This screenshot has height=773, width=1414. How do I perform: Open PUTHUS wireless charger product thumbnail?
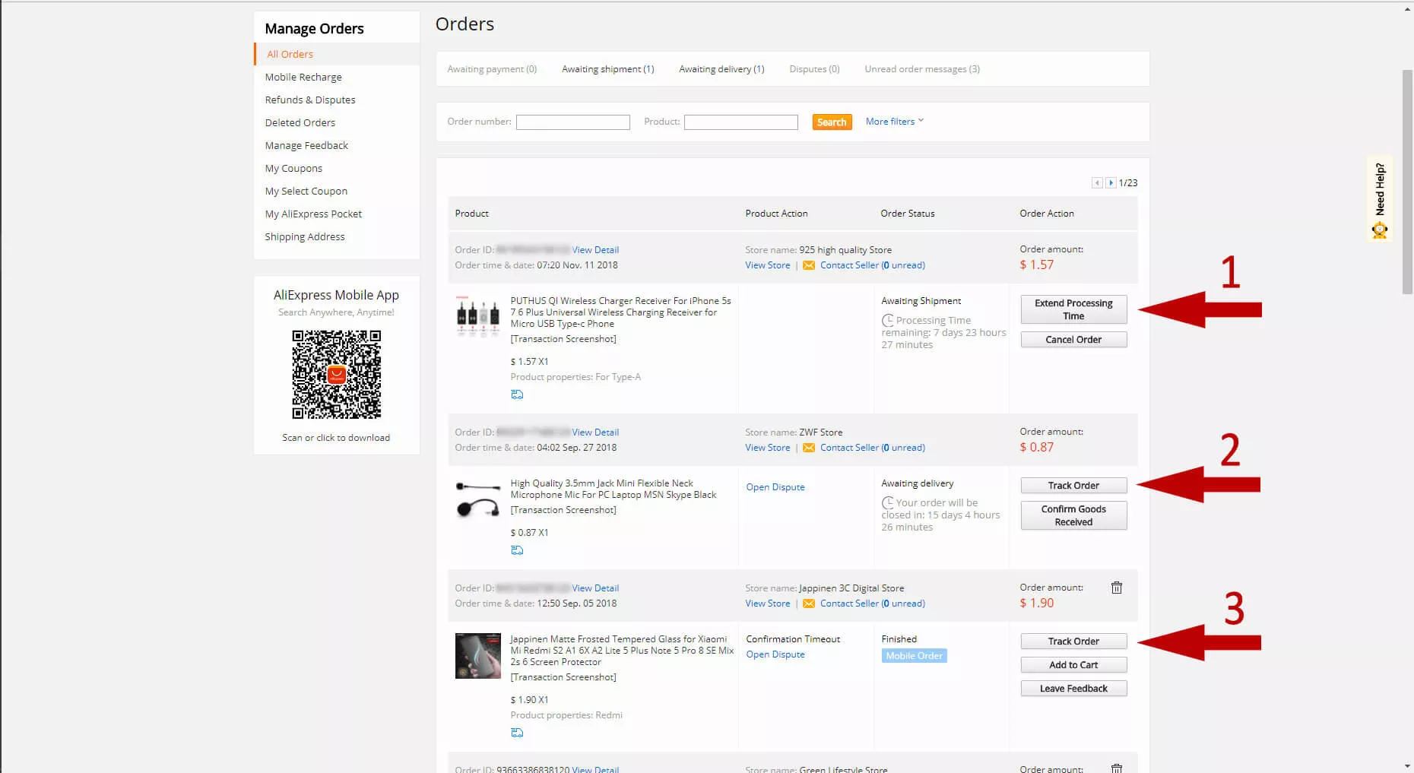(x=477, y=316)
